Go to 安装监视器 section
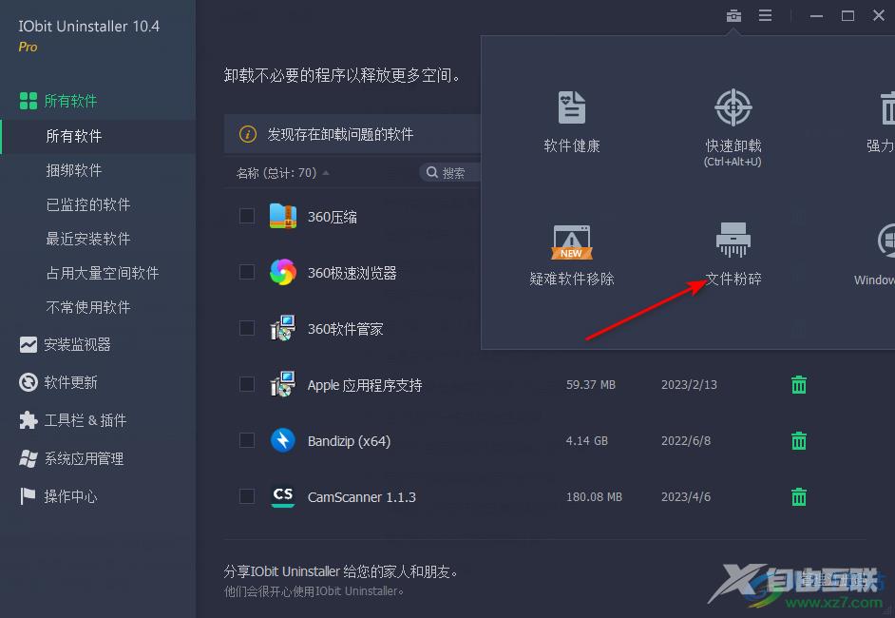Image resolution: width=895 pixels, height=618 pixels. [x=77, y=344]
